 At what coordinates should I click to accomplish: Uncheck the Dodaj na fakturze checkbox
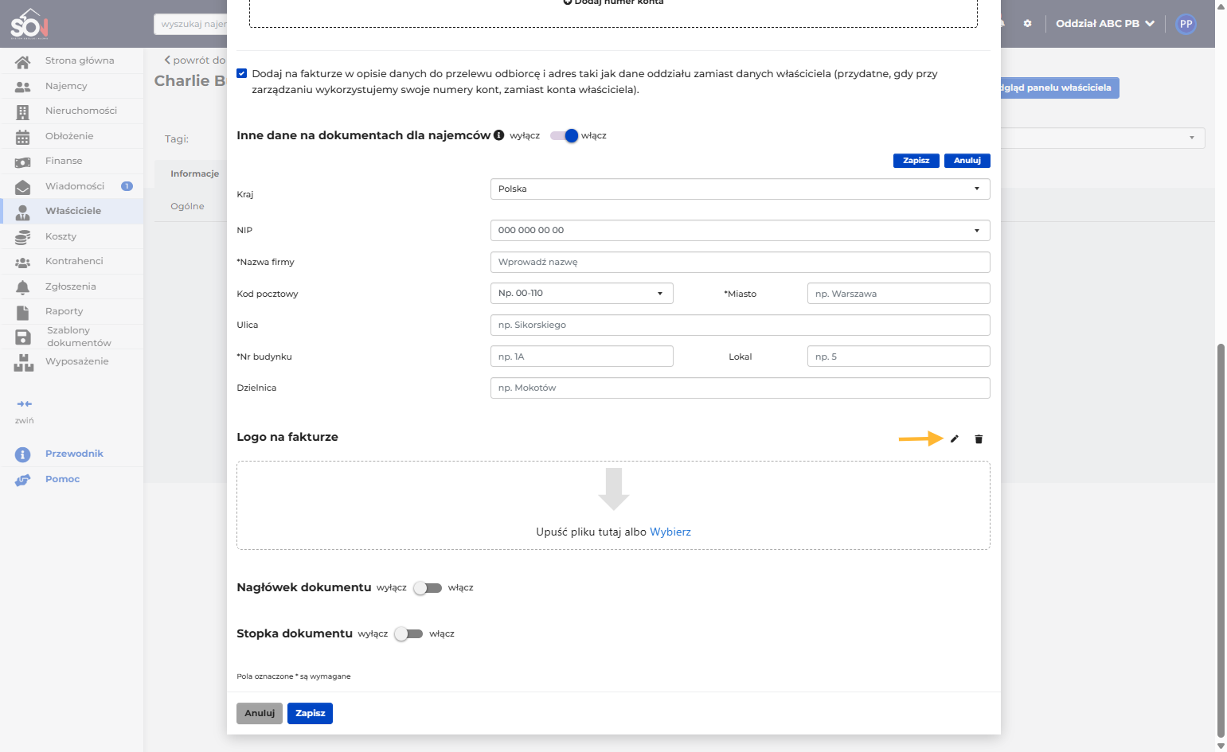point(242,73)
